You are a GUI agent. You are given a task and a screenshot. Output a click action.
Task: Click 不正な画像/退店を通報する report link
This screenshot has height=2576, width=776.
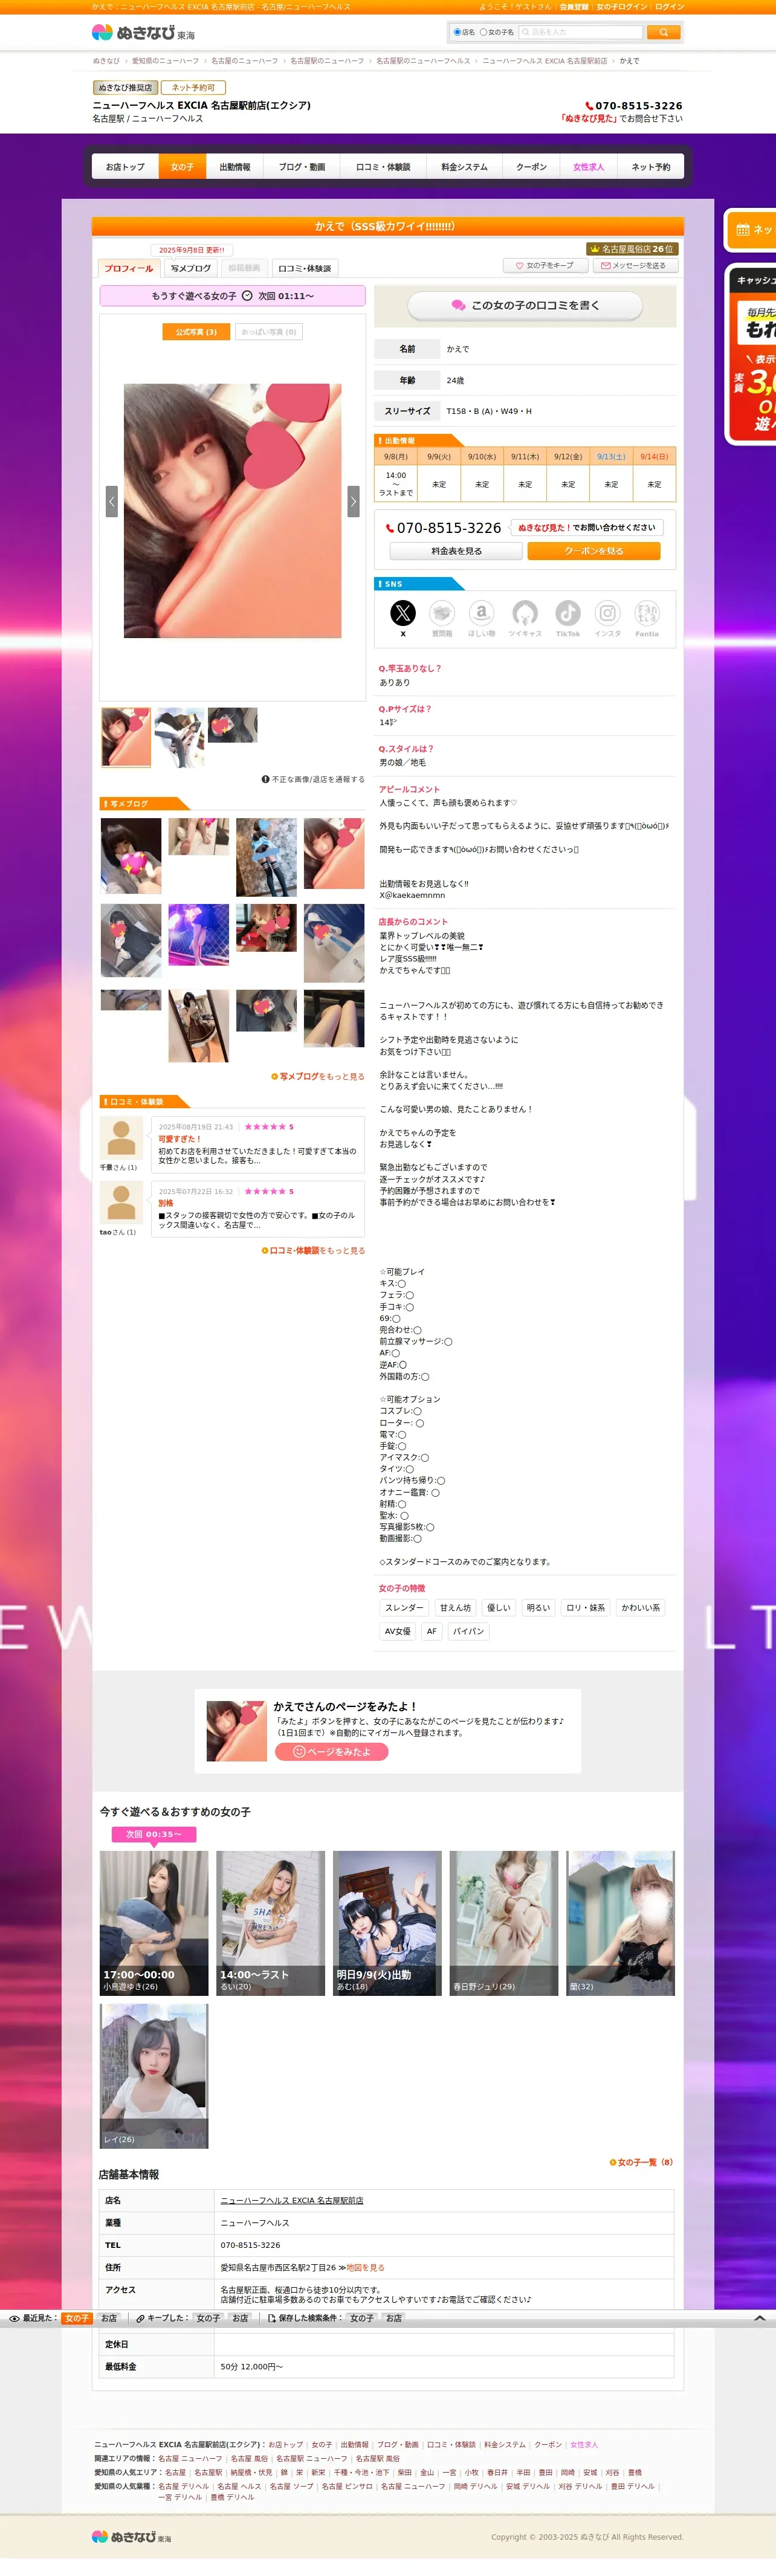coord(313,779)
